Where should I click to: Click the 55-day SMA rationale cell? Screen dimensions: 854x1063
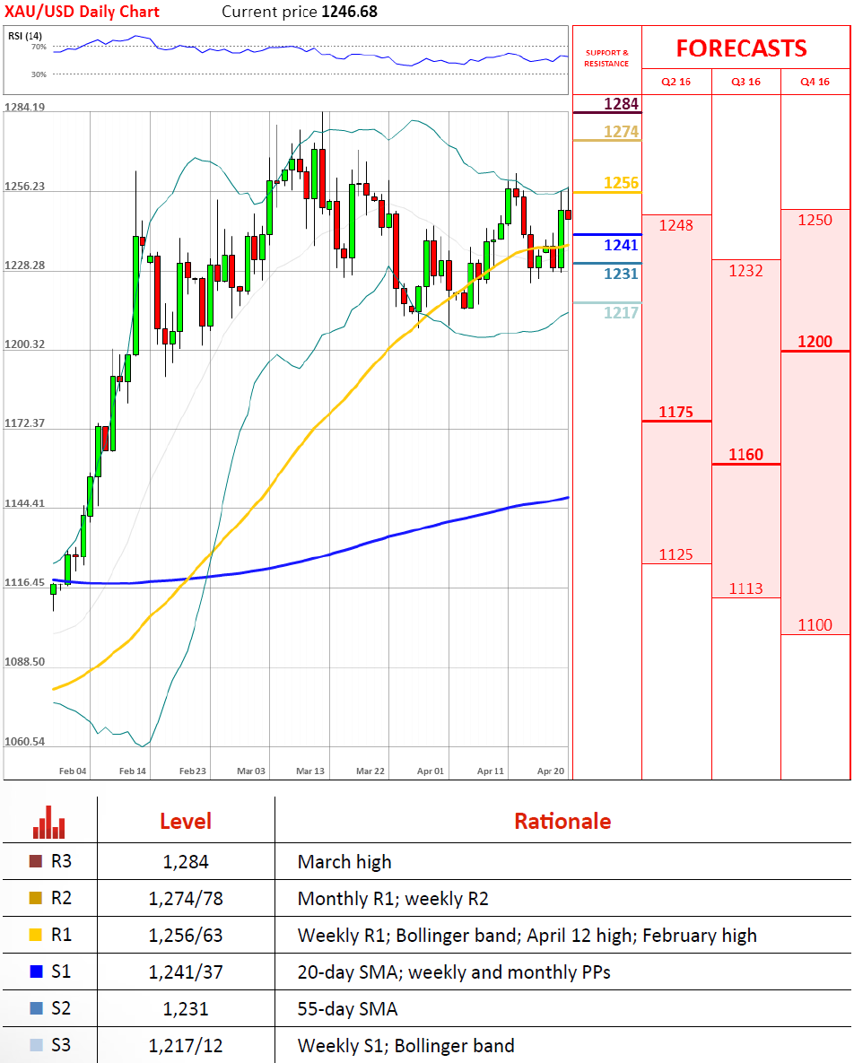[x=348, y=1009]
